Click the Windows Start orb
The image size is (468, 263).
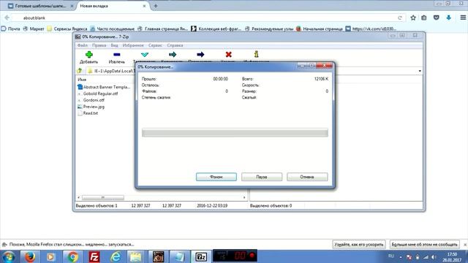coord(9,256)
